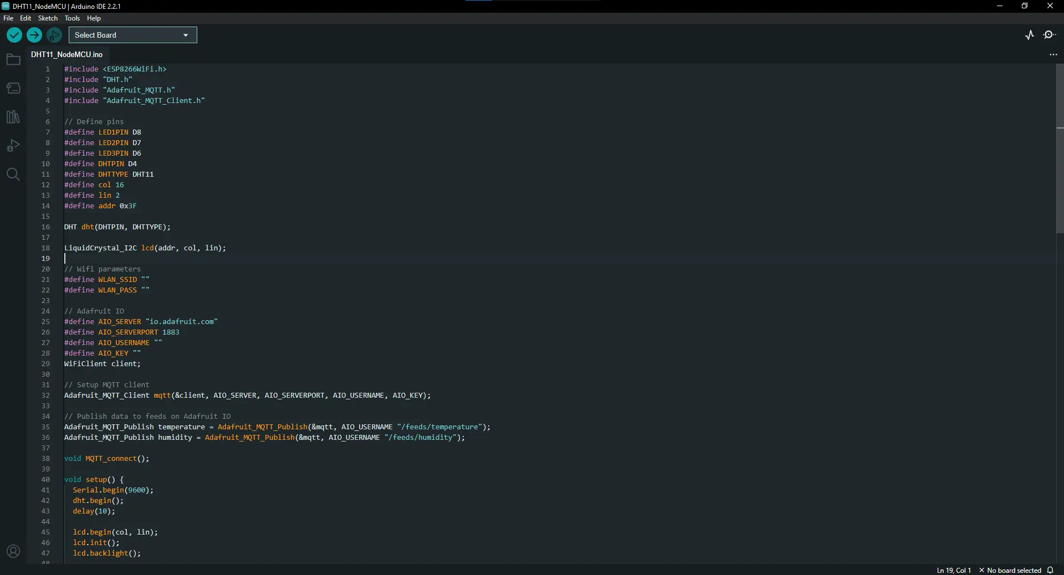Click the 'Serial.begin(9600);' line
Image resolution: width=1064 pixels, height=575 pixels.
[113, 490]
